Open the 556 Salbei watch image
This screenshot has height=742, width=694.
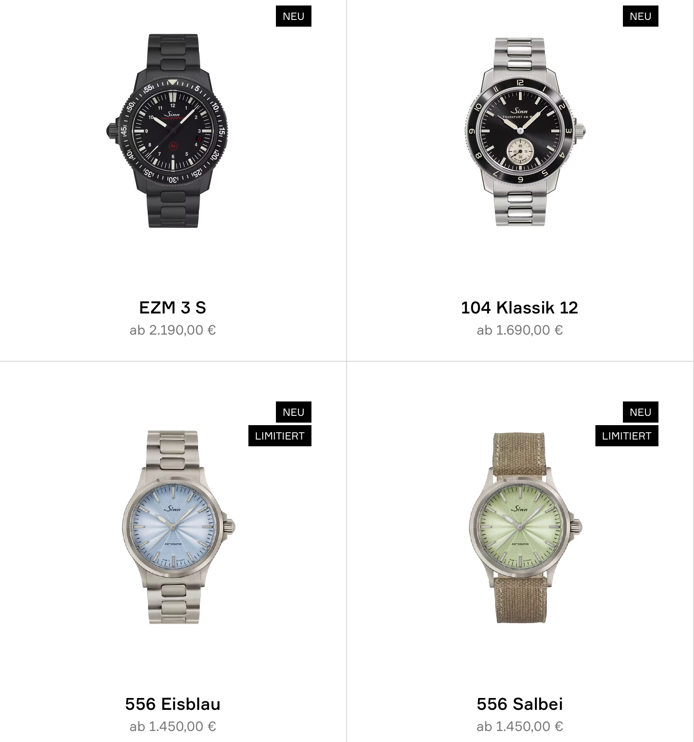tap(525, 528)
